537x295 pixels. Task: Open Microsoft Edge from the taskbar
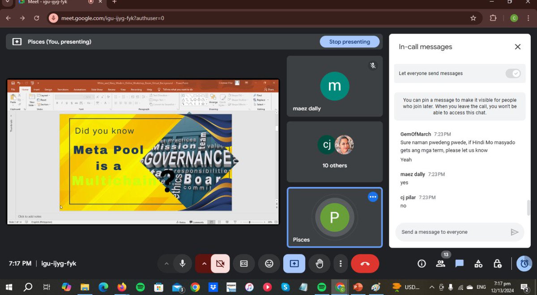(103, 287)
